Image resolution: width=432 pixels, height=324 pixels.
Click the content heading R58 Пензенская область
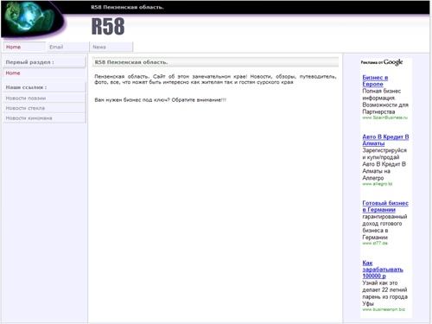131,62
